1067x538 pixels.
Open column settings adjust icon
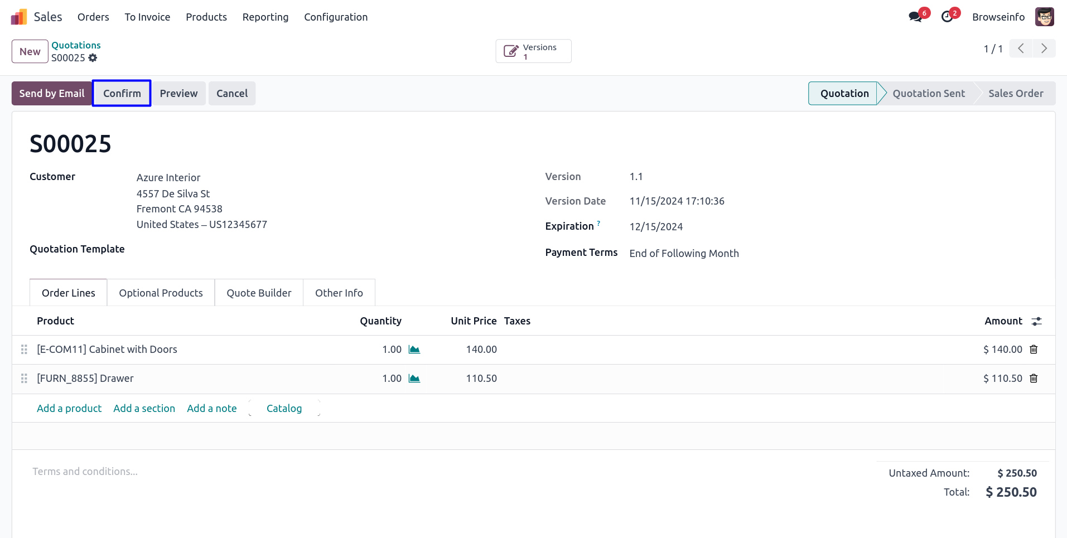(1036, 321)
